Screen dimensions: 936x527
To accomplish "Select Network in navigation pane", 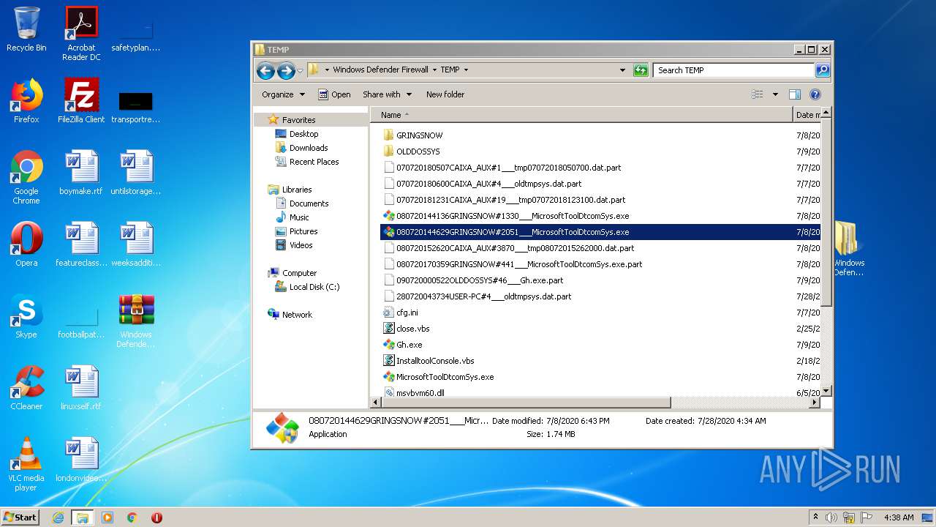I will (297, 315).
